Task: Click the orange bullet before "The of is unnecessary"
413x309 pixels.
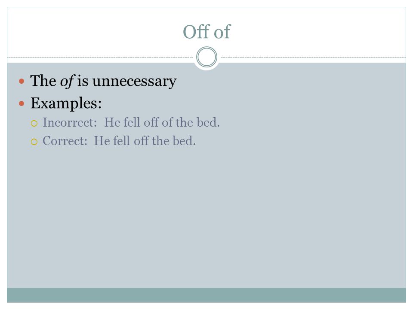Action: tap(22, 81)
